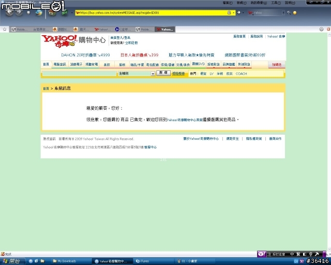Open the browser home page icon
This screenshot has height=265, width=331.
(52, 12)
